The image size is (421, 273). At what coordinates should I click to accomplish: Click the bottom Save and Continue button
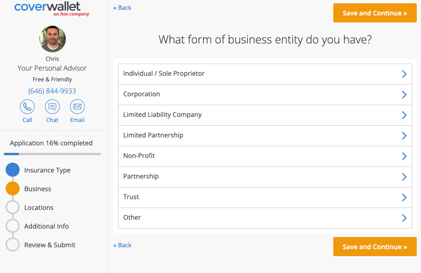pos(374,246)
